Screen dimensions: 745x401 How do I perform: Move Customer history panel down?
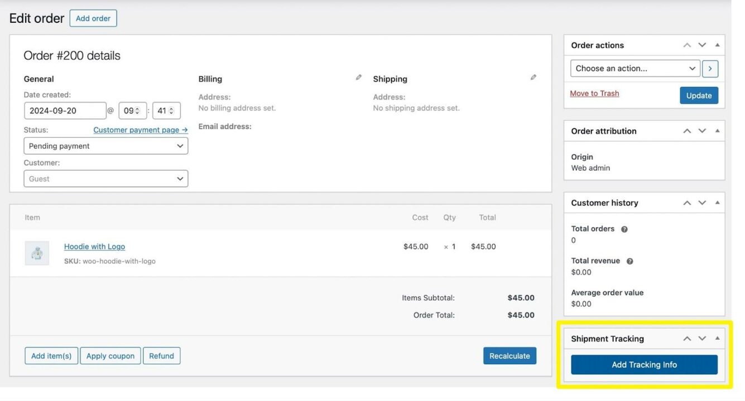pos(702,203)
